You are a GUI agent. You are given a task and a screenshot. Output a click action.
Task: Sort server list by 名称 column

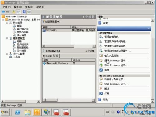coord(56,27)
